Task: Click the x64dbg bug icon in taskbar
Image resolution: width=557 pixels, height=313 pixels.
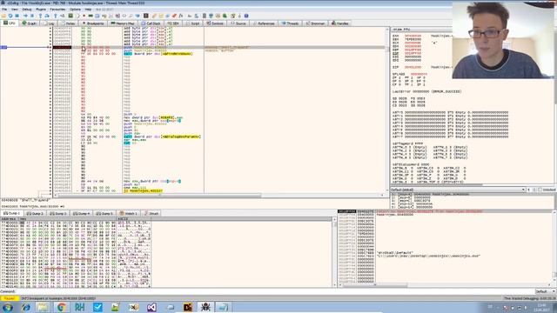Action: pyautogui.click(x=205, y=307)
